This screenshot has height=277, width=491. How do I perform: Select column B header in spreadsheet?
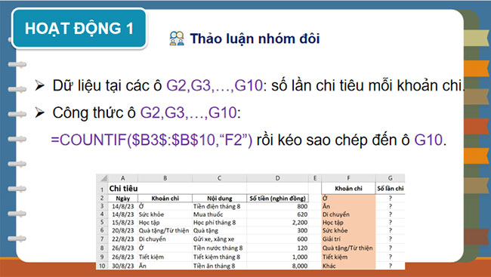click(x=165, y=178)
